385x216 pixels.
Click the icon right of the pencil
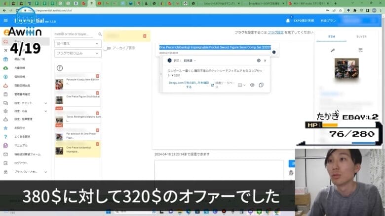coord(360,50)
